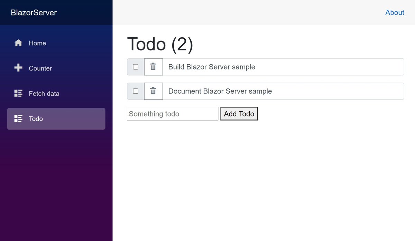The image size is (415, 241).
Task: Select the Counter navigation item
Action: click(x=40, y=68)
